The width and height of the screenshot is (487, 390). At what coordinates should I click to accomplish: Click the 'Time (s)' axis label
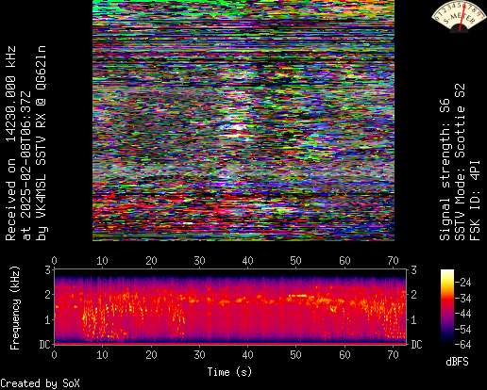[x=229, y=372]
